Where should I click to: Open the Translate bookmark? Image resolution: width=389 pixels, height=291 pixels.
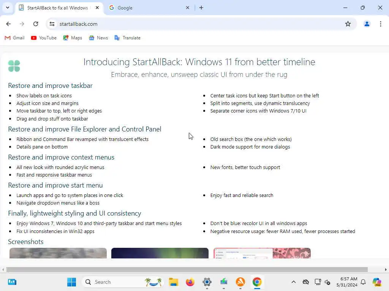(128, 38)
